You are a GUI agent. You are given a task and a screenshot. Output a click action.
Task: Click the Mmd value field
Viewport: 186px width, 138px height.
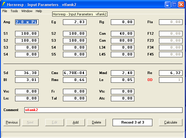122,73
